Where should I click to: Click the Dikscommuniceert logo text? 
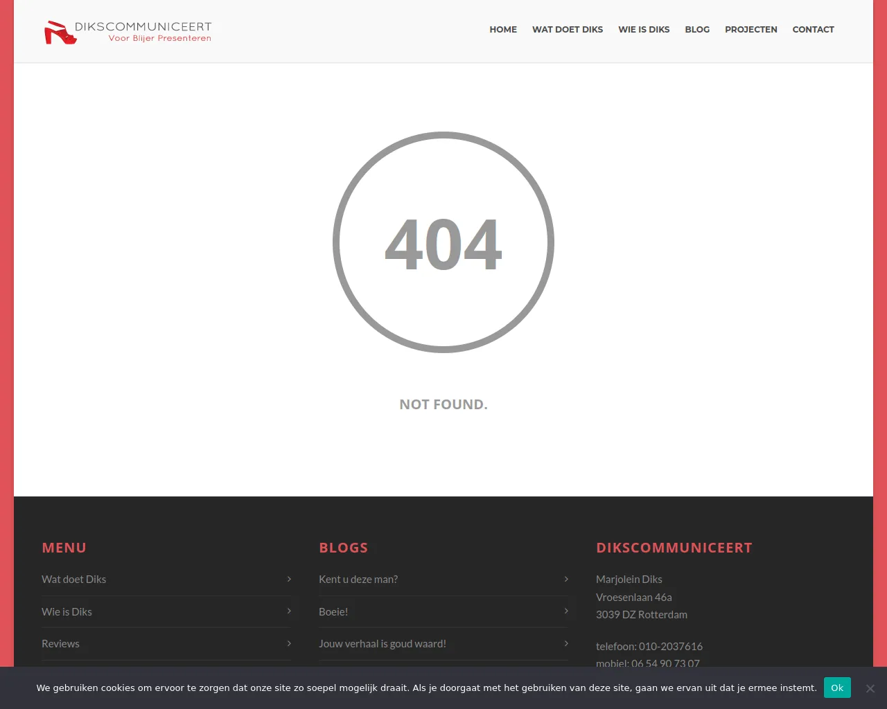(143, 27)
